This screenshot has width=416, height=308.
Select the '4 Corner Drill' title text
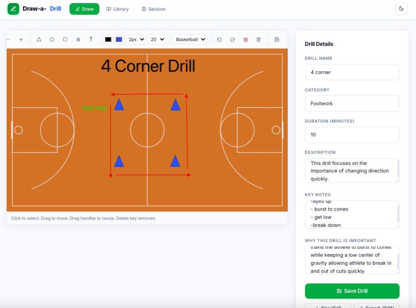(148, 66)
